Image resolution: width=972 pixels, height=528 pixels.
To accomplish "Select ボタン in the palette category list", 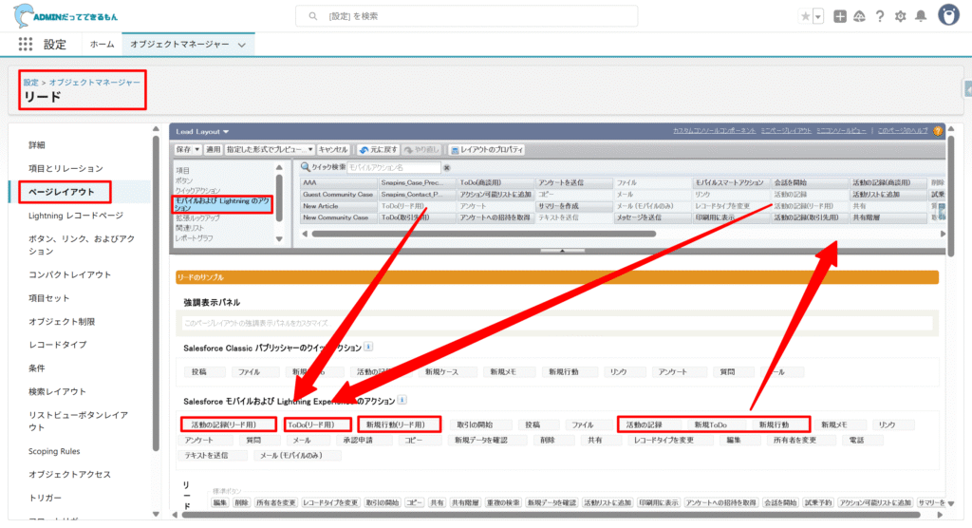I will tap(184, 180).
